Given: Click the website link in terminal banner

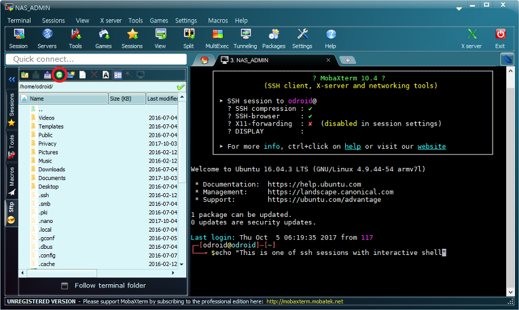Looking at the screenshot, I should click(x=431, y=146).
